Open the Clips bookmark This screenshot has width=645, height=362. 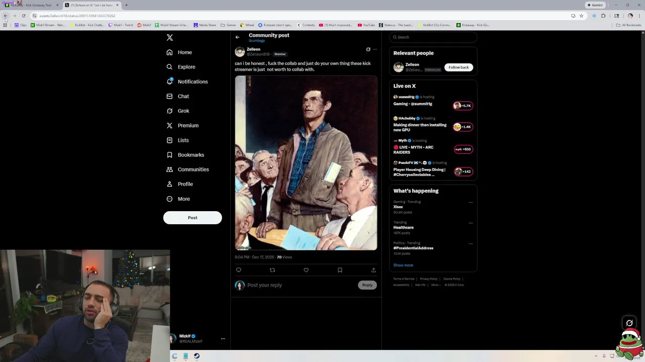21,25
